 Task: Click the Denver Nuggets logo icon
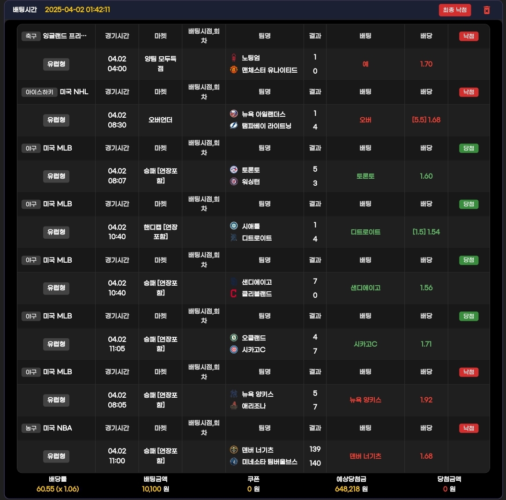pyautogui.click(x=234, y=450)
